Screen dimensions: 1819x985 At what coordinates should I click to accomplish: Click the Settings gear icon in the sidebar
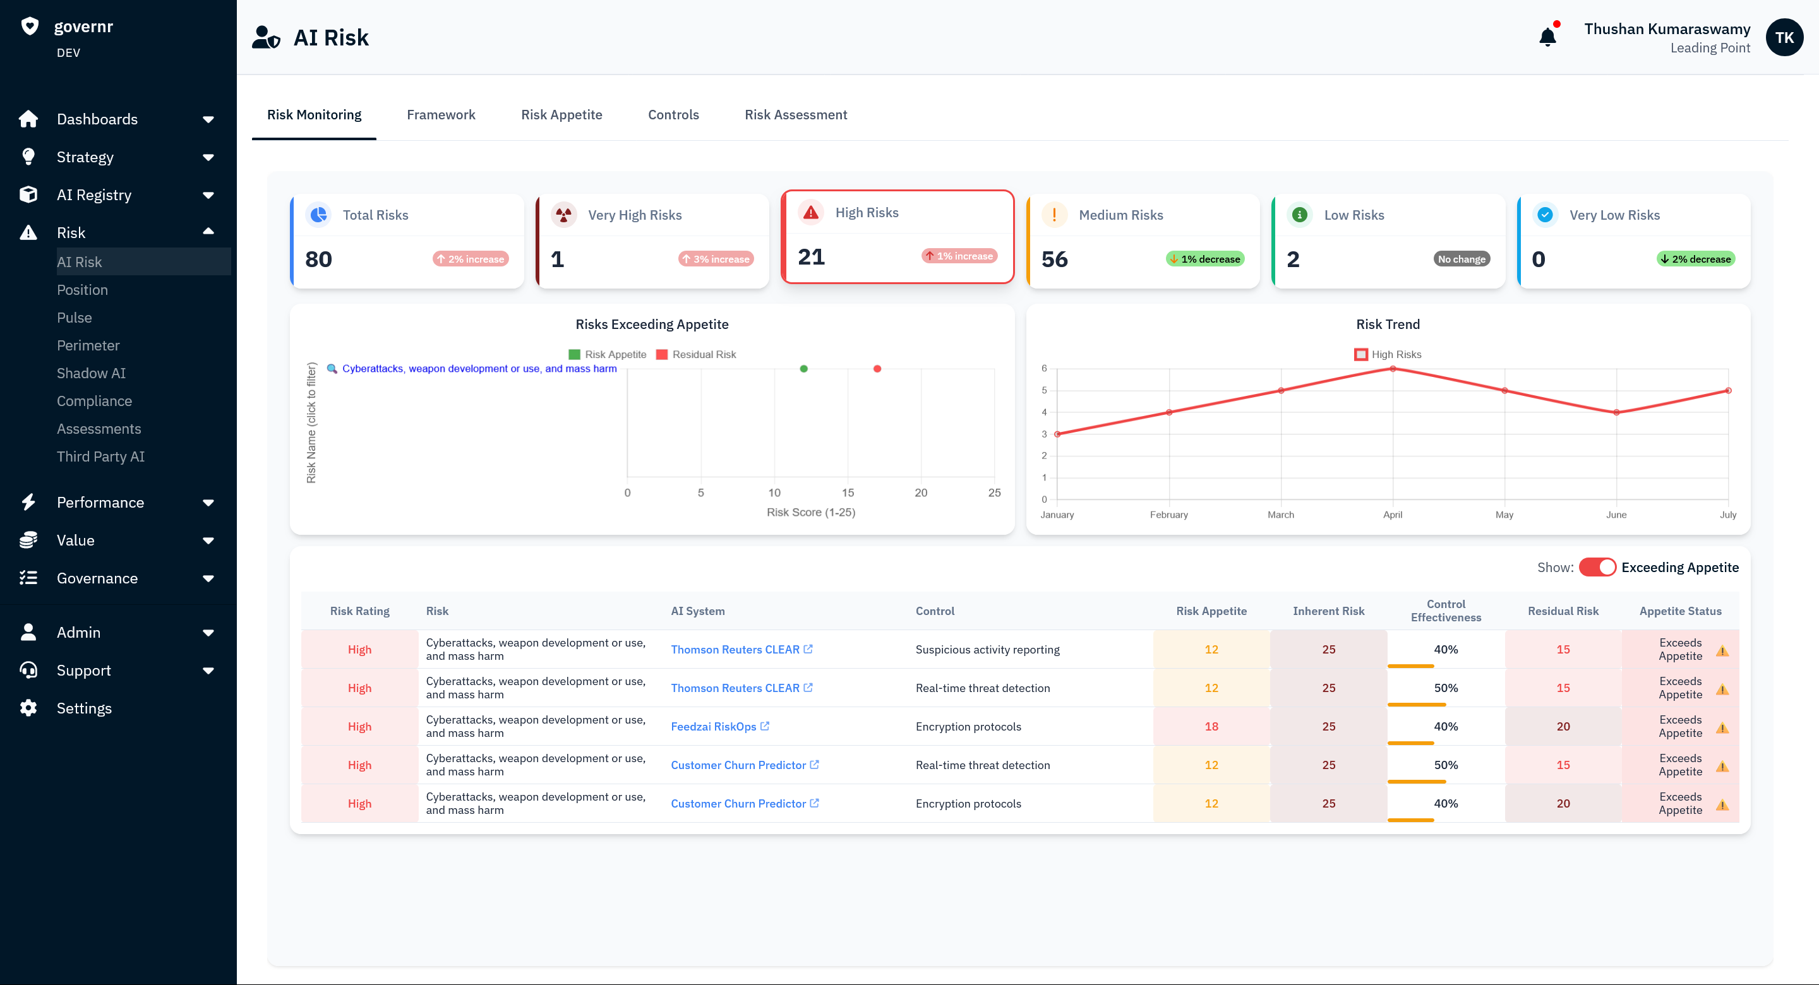click(28, 708)
